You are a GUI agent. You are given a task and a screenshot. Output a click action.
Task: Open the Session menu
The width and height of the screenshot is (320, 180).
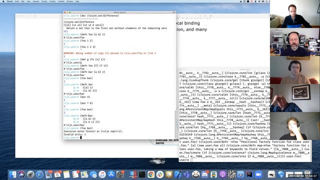coord(36,1)
